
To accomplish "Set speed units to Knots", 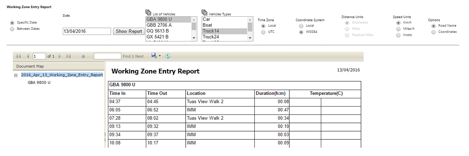I will coord(398,35).
